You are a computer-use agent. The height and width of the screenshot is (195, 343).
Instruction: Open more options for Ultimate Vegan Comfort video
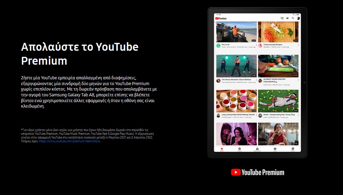[x=298, y=80]
